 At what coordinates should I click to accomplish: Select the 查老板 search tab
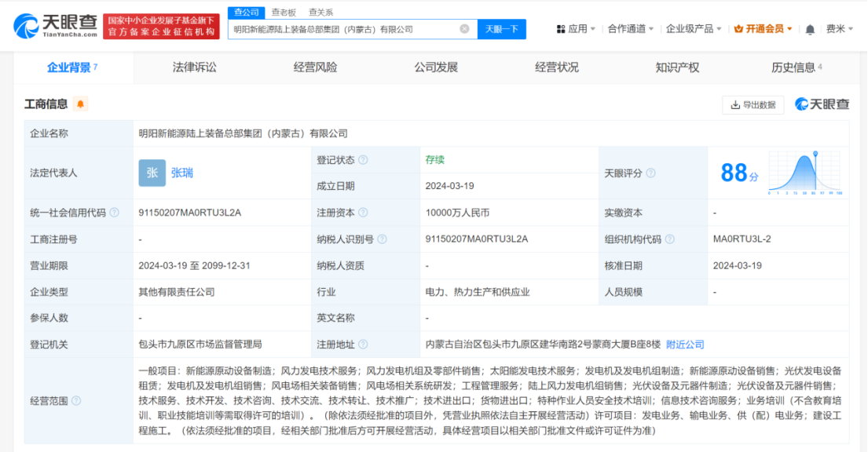(284, 12)
